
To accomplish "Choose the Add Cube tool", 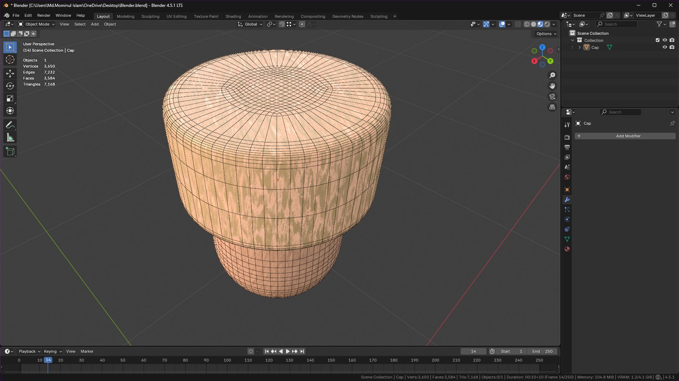I will tap(10, 151).
